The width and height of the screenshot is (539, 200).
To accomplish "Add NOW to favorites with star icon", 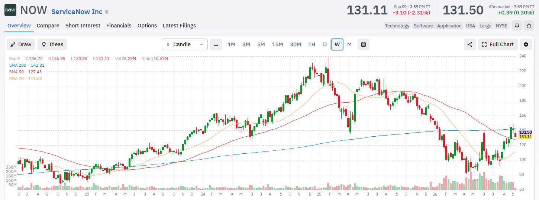I will [x=529, y=26].
